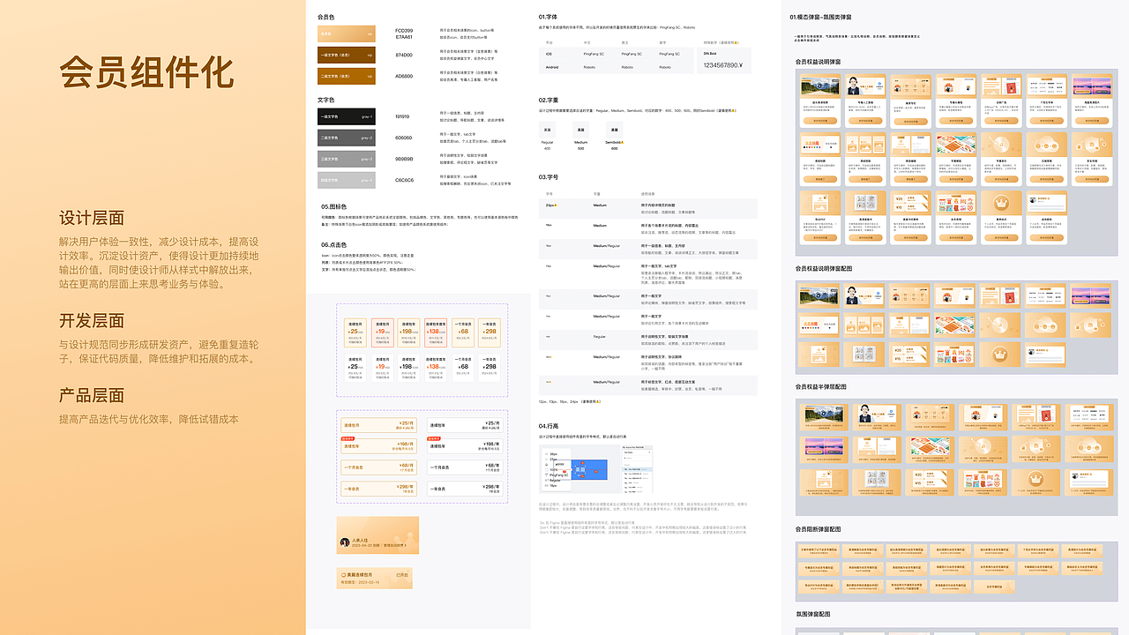This screenshot has width=1129, height=635.
Task: Choose orange list row 一年会员 ¥298/年
Action: click(x=379, y=489)
